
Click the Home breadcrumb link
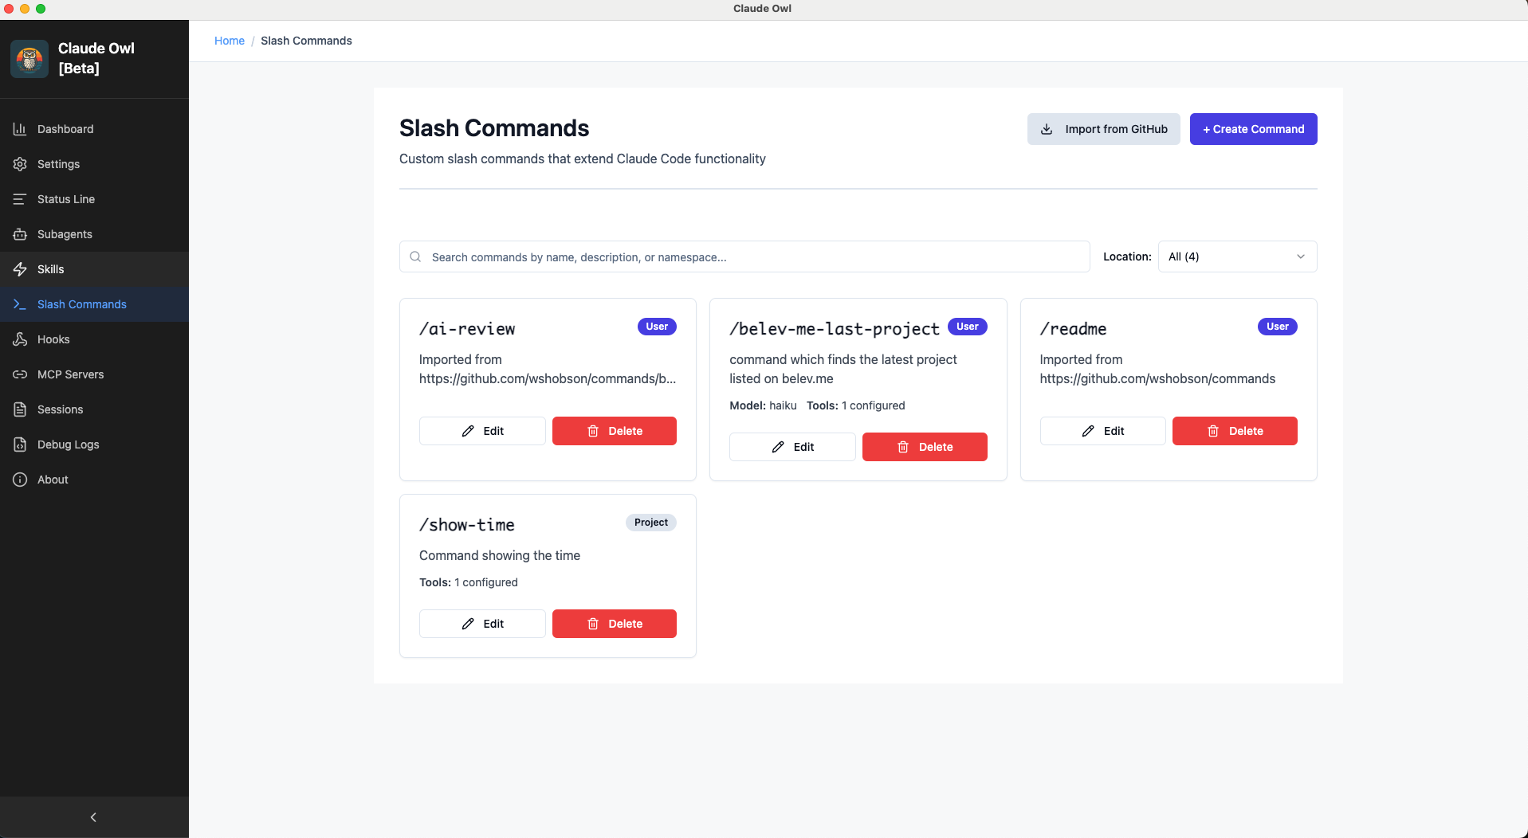coord(230,41)
